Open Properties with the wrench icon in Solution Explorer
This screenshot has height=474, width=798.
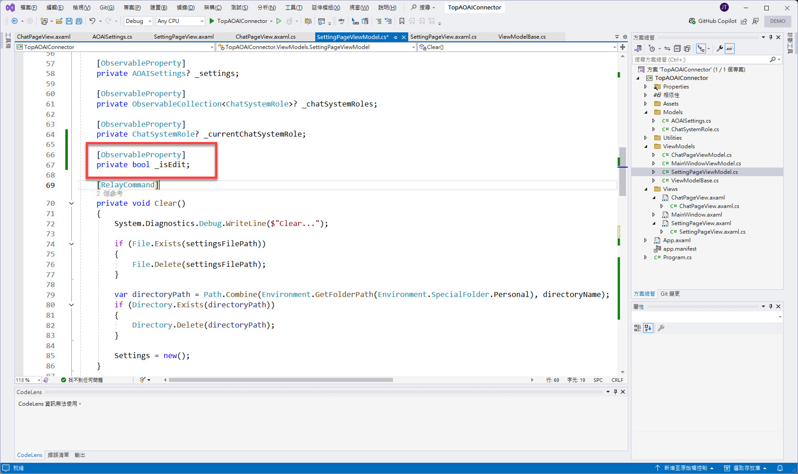(719, 49)
